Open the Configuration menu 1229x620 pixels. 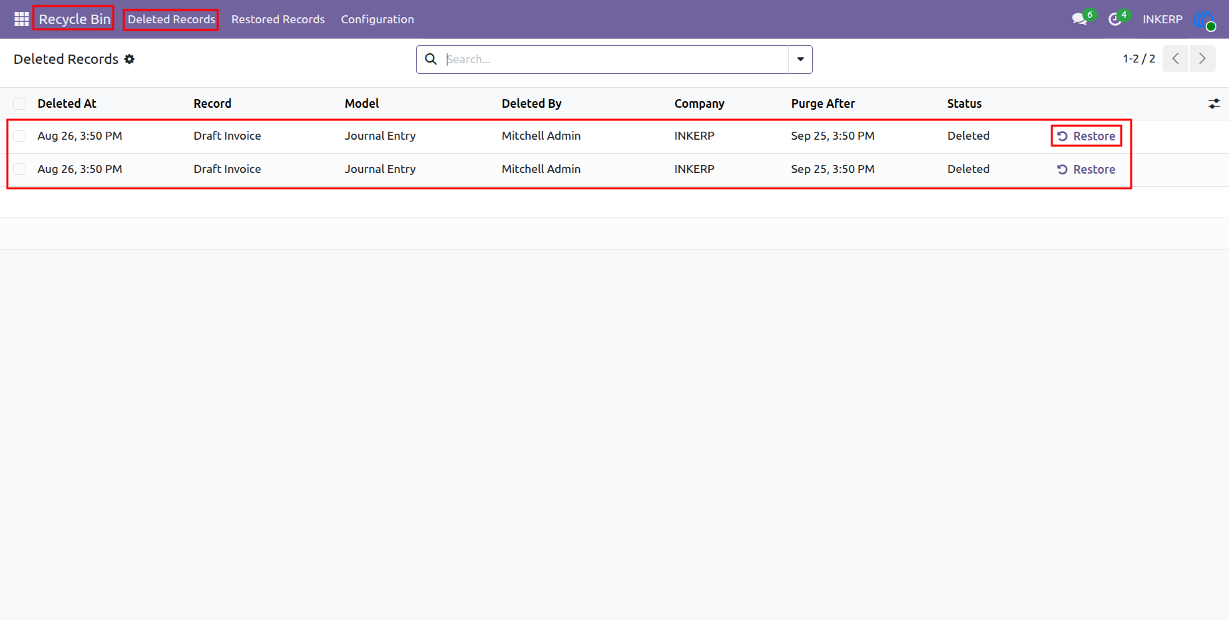pyautogui.click(x=377, y=19)
